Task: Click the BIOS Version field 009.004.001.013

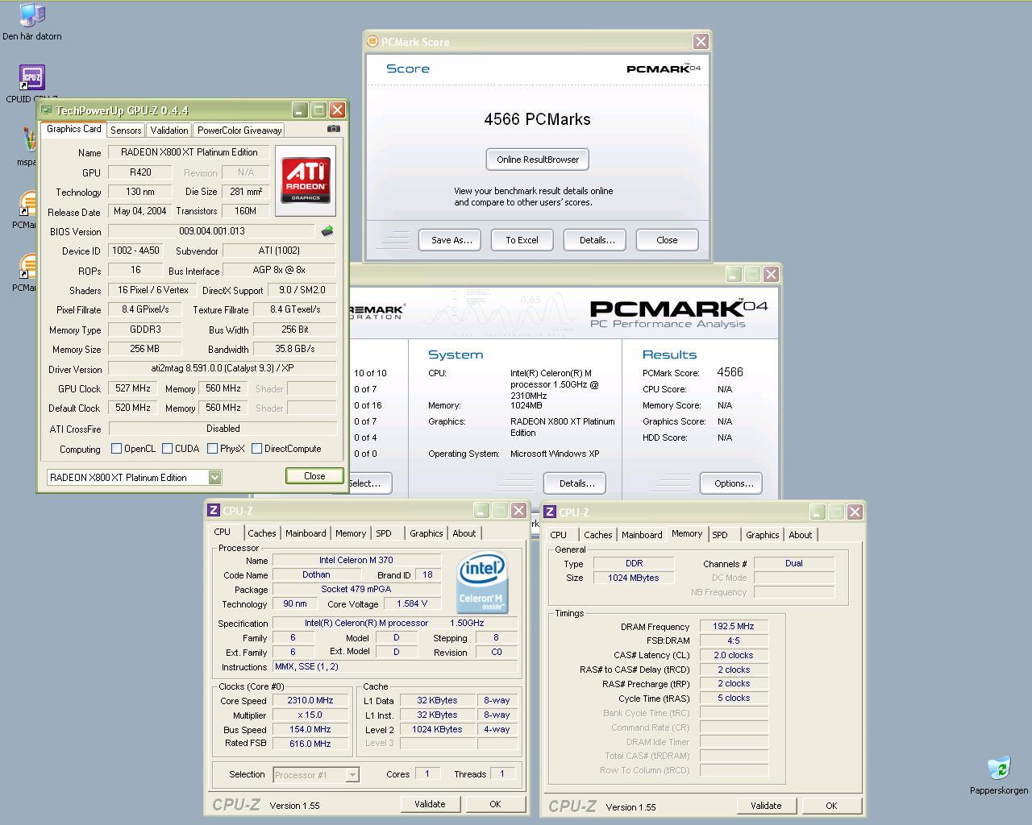Action: [212, 231]
